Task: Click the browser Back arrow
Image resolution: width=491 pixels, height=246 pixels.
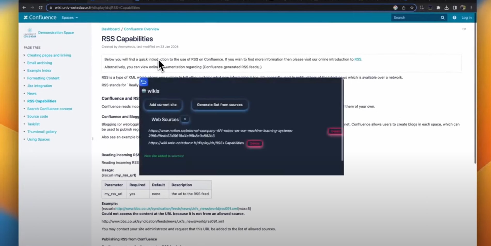Action: 24,8
